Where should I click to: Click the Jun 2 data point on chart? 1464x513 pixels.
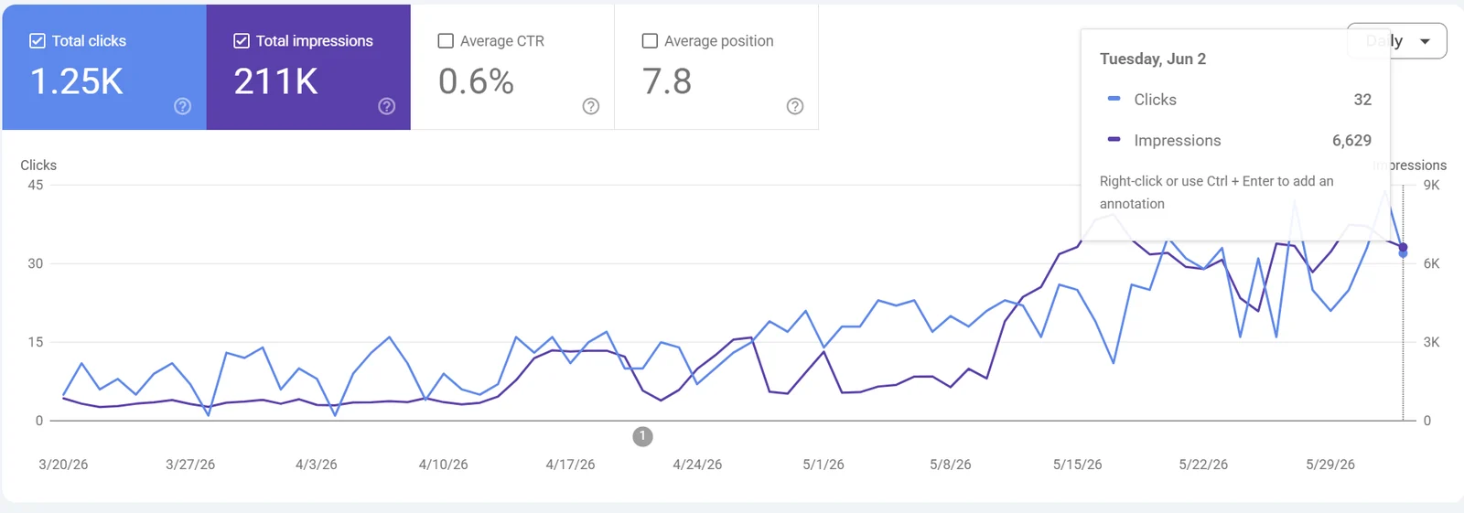tap(1403, 250)
